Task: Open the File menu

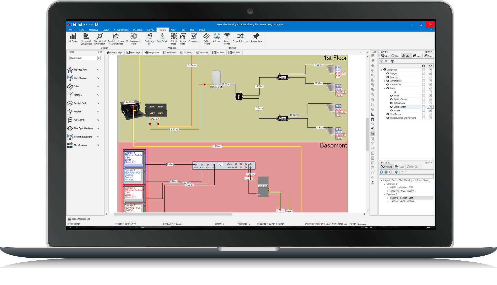Action: [x=71, y=30]
